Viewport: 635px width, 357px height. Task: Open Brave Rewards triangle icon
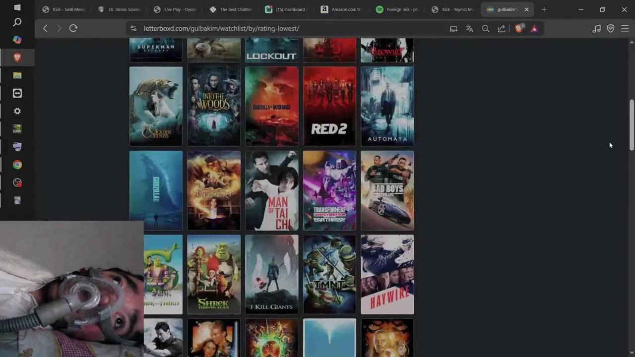pyautogui.click(x=534, y=29)
